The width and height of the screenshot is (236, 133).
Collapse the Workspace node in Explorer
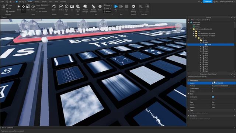pos(188,22)
